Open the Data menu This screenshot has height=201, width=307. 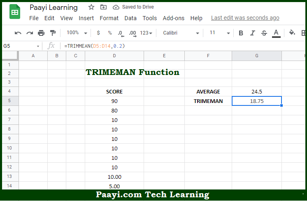coord(130,18)
